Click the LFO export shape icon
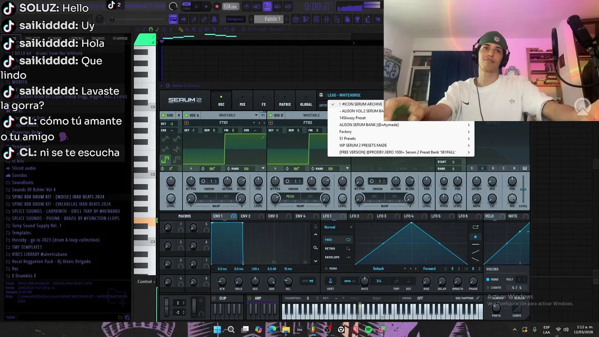 click(x=475, y=227)
